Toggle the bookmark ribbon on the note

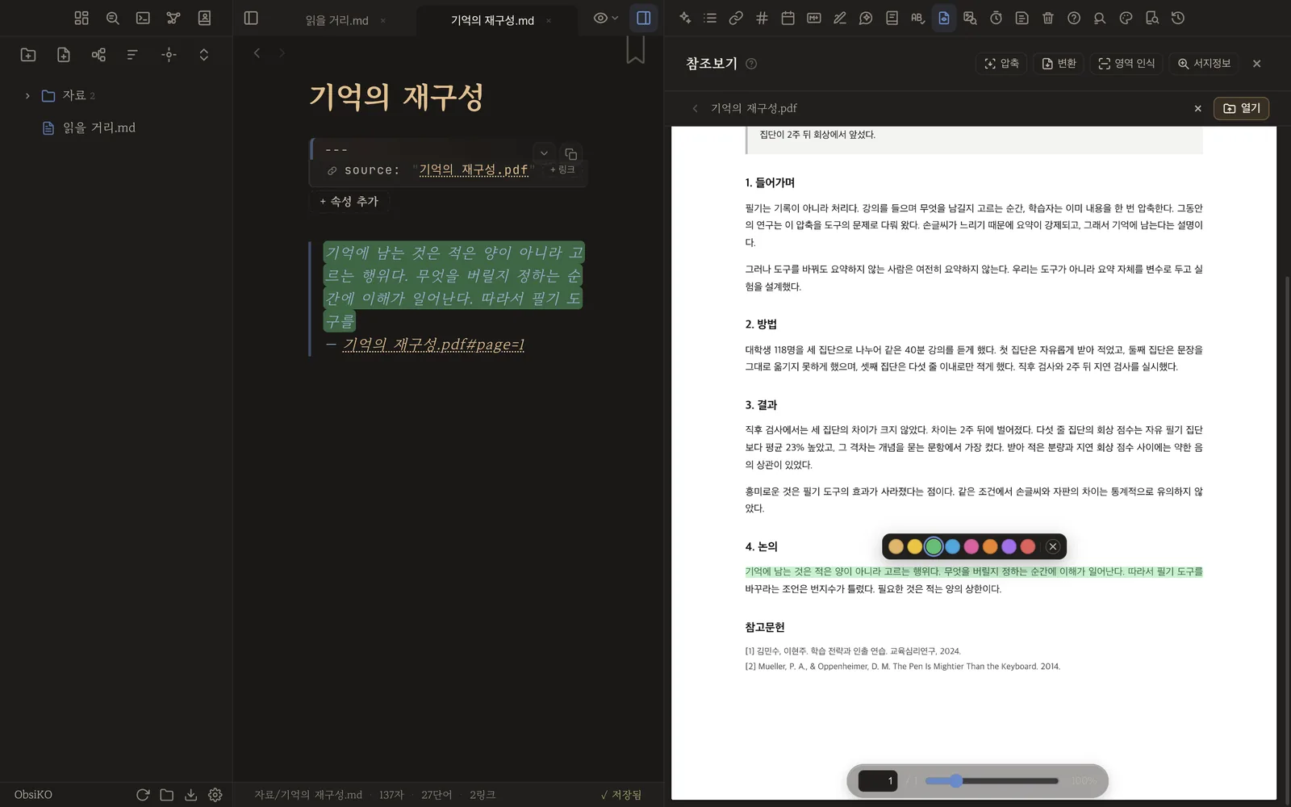tap(636, 50)
